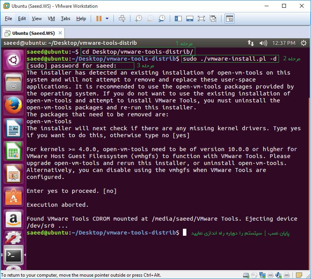Open LibreOffice Calc from the launcher
This screenshot has width=311, height=279.
point(13,151)
